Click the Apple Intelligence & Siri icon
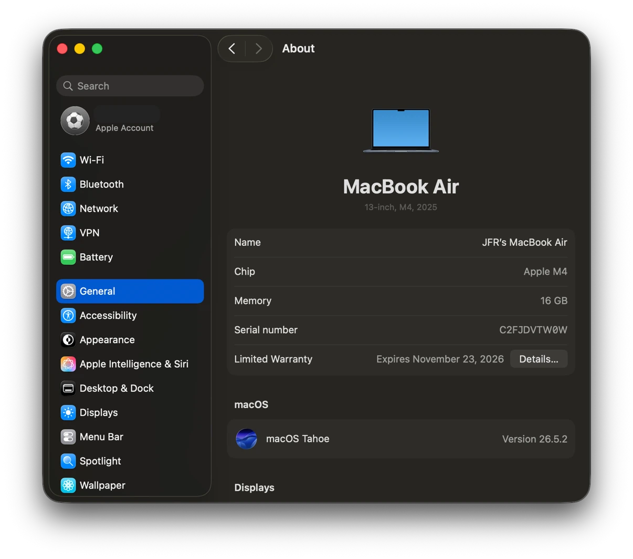This screenshot has height=559, width=633. [x=68, y=364]
